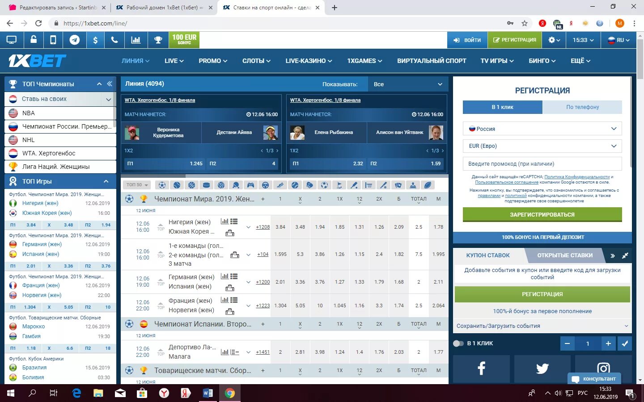Screen dimensions: 644x402
Task: Open the statistics bar chart icon
Action: [x=136, y=40]
